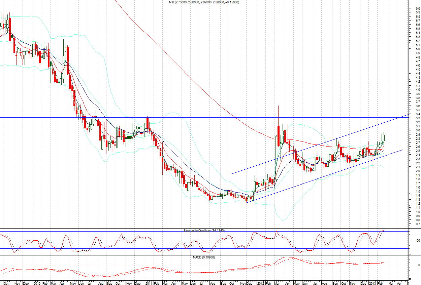Click the 2011 year label on time axis
Image resolution: width=421 pixels, height=285 pixels.
tap(148, 283)
